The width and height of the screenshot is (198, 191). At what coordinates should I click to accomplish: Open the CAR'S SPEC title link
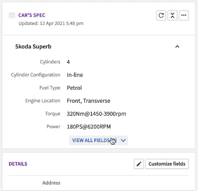[x=32, y=15]
